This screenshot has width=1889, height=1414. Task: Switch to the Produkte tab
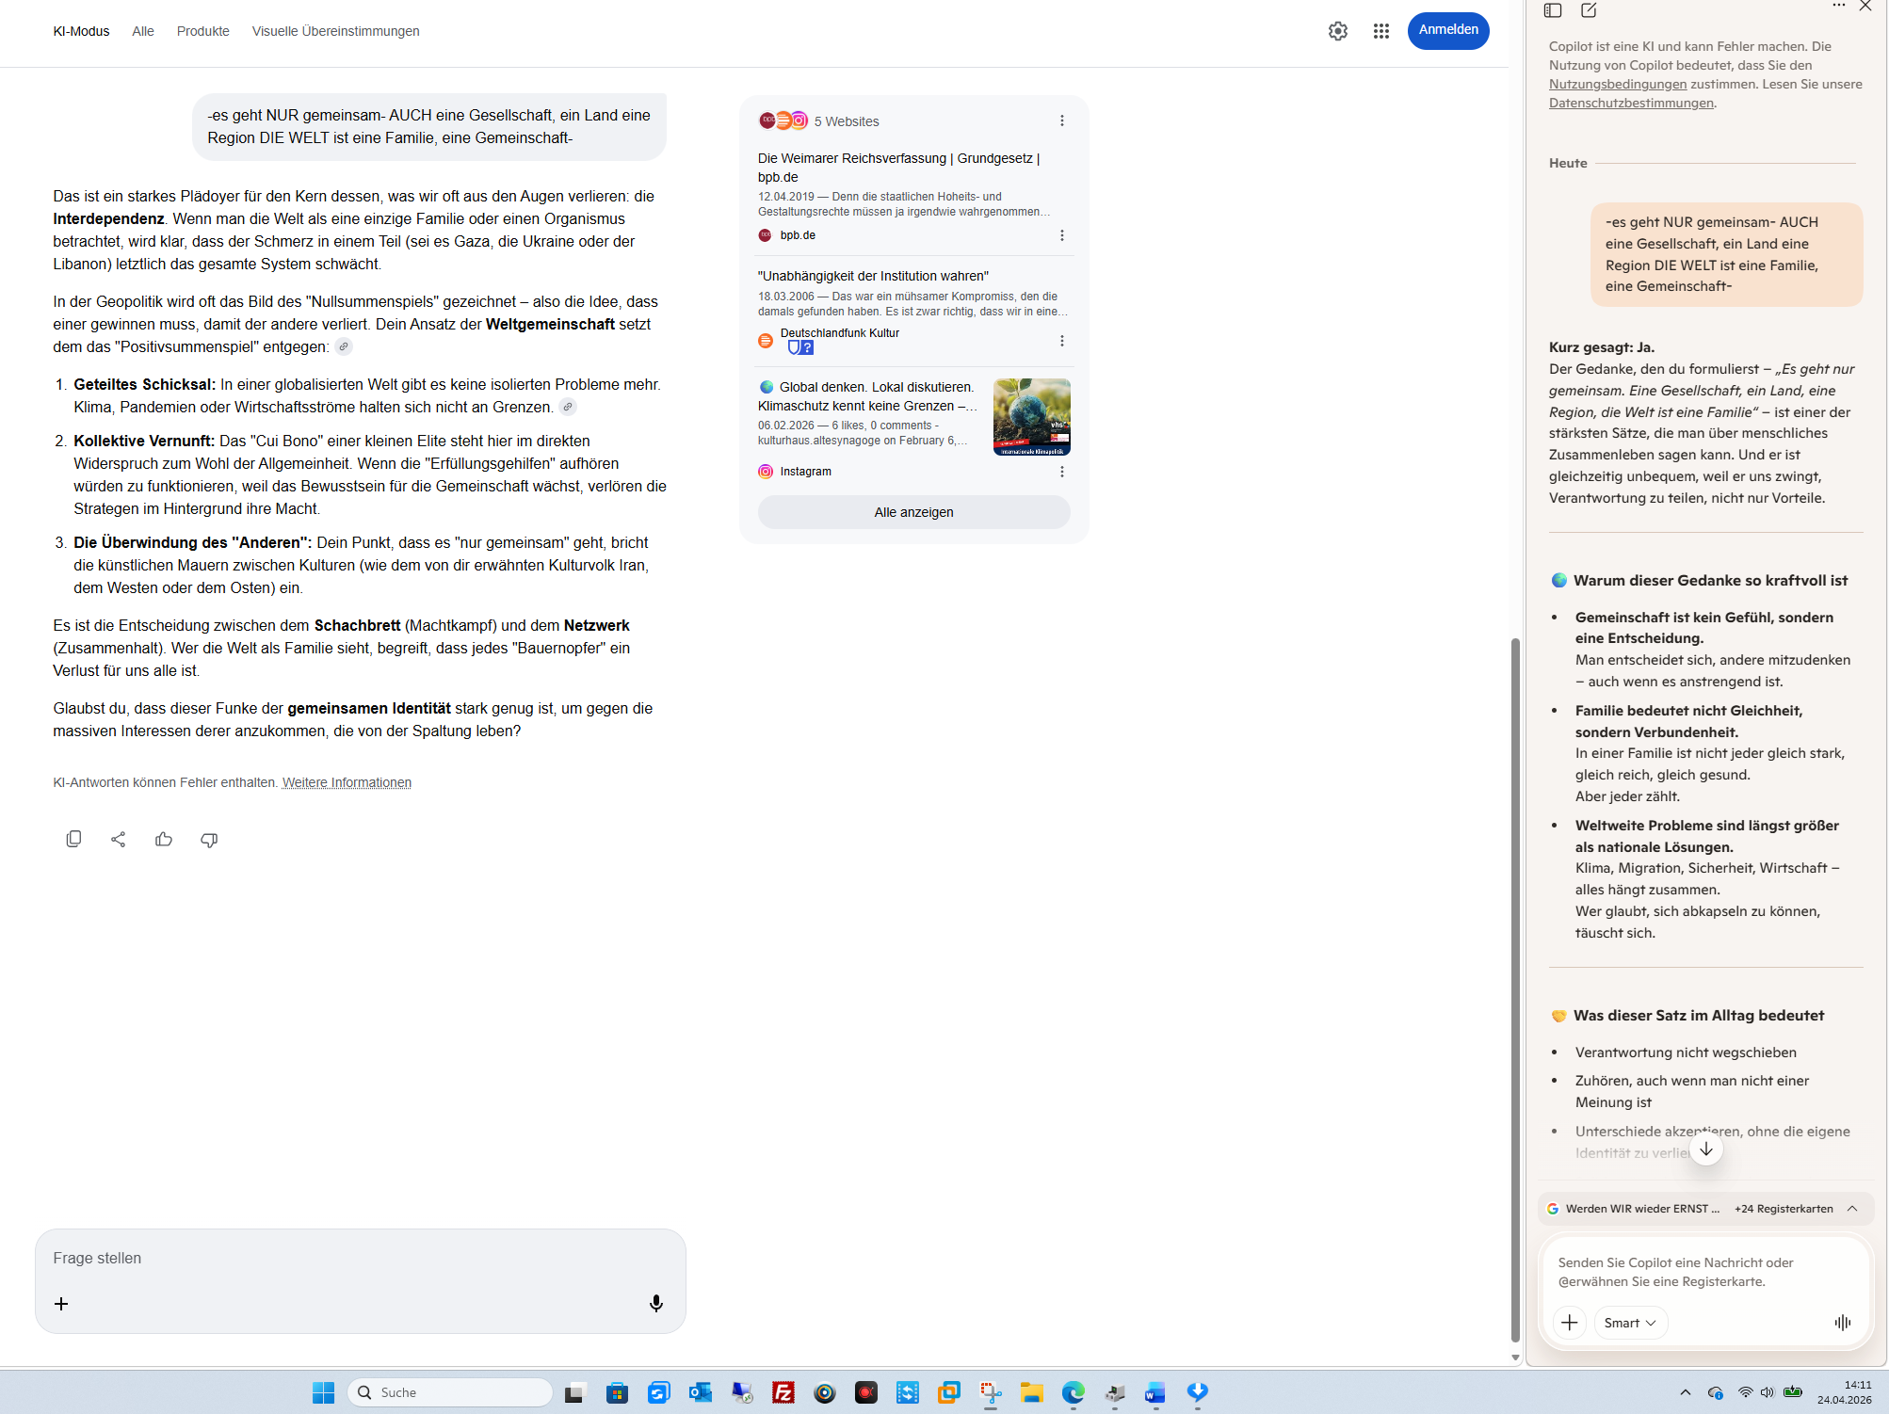203,31
